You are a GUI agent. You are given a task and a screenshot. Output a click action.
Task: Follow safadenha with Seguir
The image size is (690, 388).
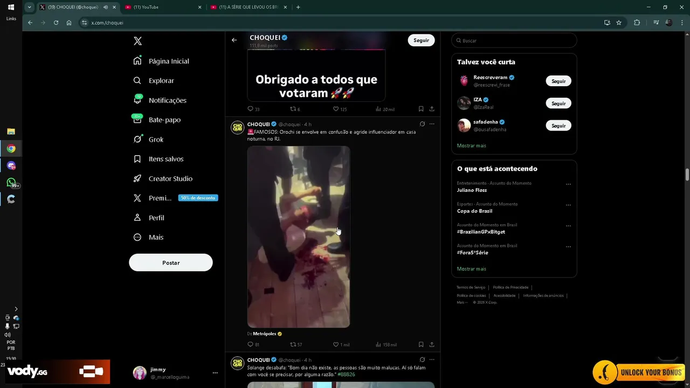tap(558, 126)
